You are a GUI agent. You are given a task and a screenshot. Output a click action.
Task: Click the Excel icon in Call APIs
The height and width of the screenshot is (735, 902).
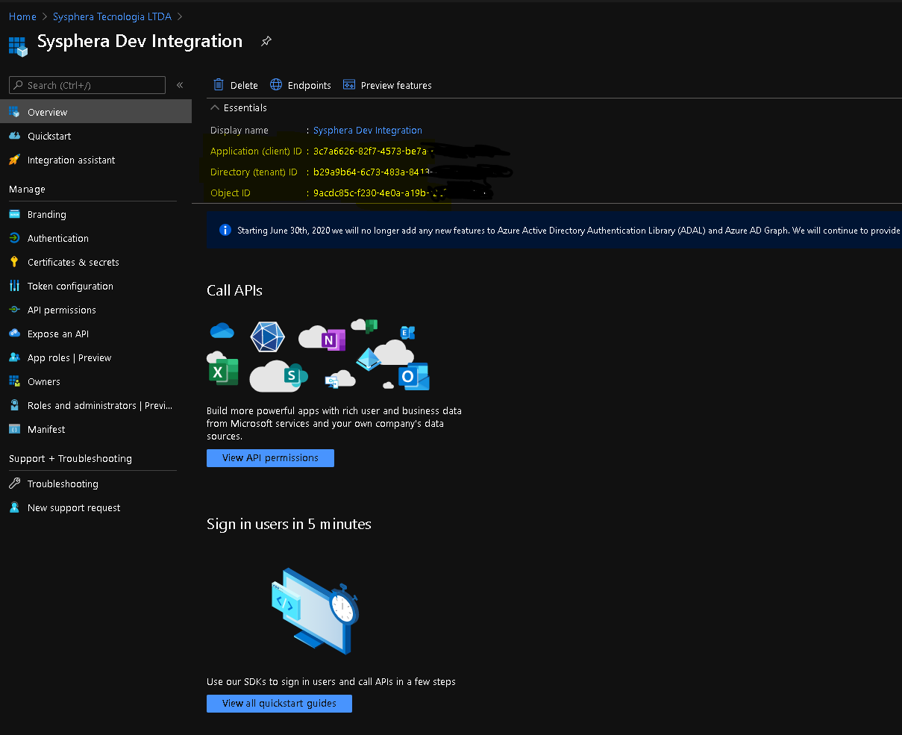pyautogui.click(x=222, y=372)
